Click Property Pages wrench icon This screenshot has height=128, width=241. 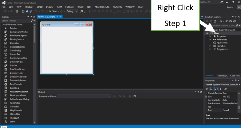226,89
